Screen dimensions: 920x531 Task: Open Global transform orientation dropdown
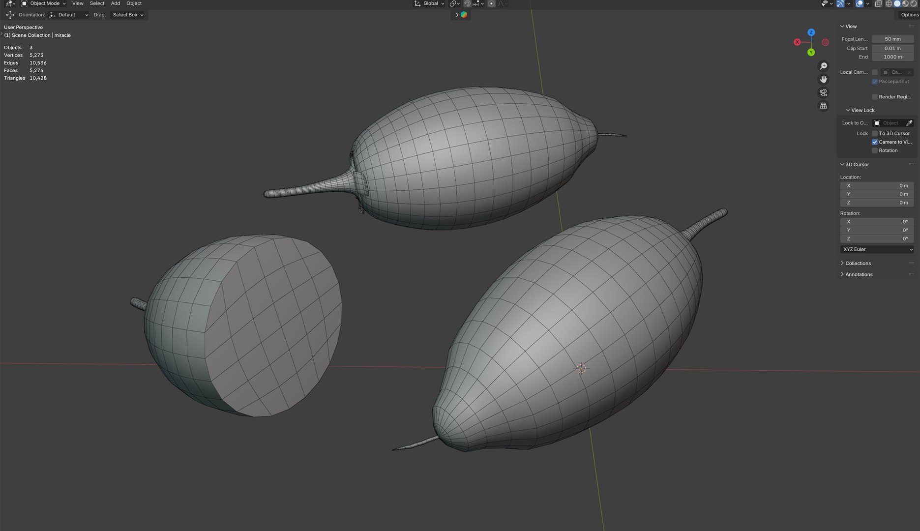coord(429,3)
